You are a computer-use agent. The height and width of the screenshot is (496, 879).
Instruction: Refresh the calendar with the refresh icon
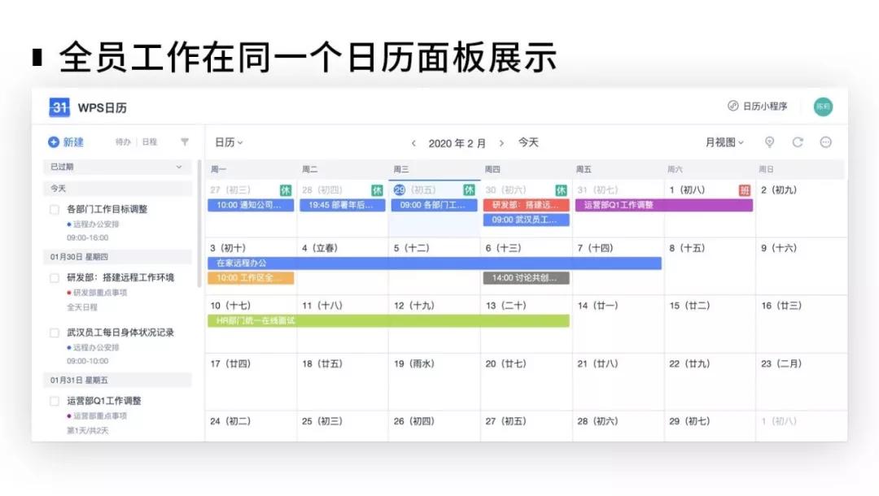click(x=798, y=141)
